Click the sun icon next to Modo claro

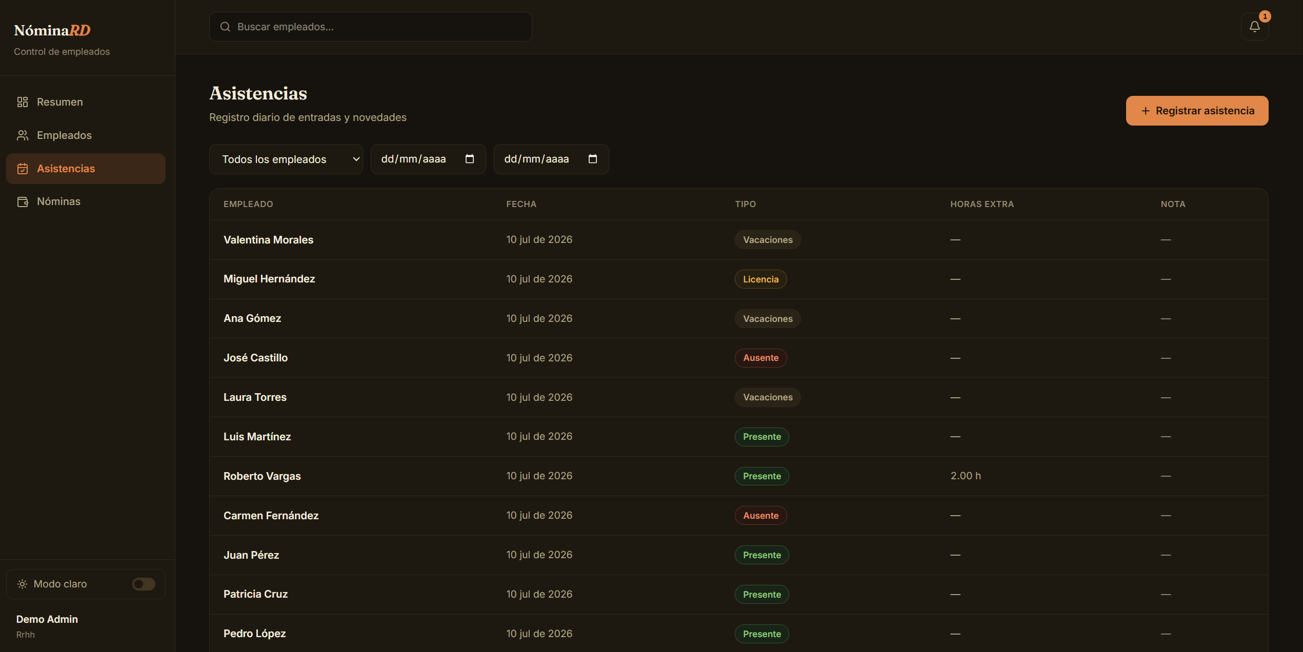[22, 584]
